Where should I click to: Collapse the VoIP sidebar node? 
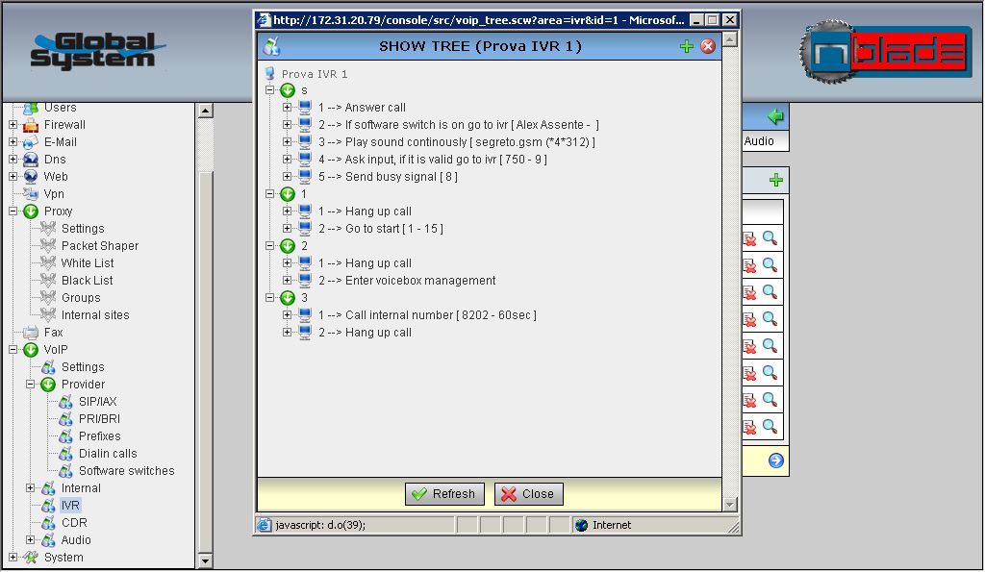tap(13, 350)
